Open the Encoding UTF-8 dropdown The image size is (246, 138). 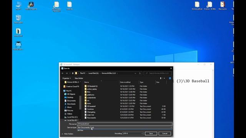point(133,133)
